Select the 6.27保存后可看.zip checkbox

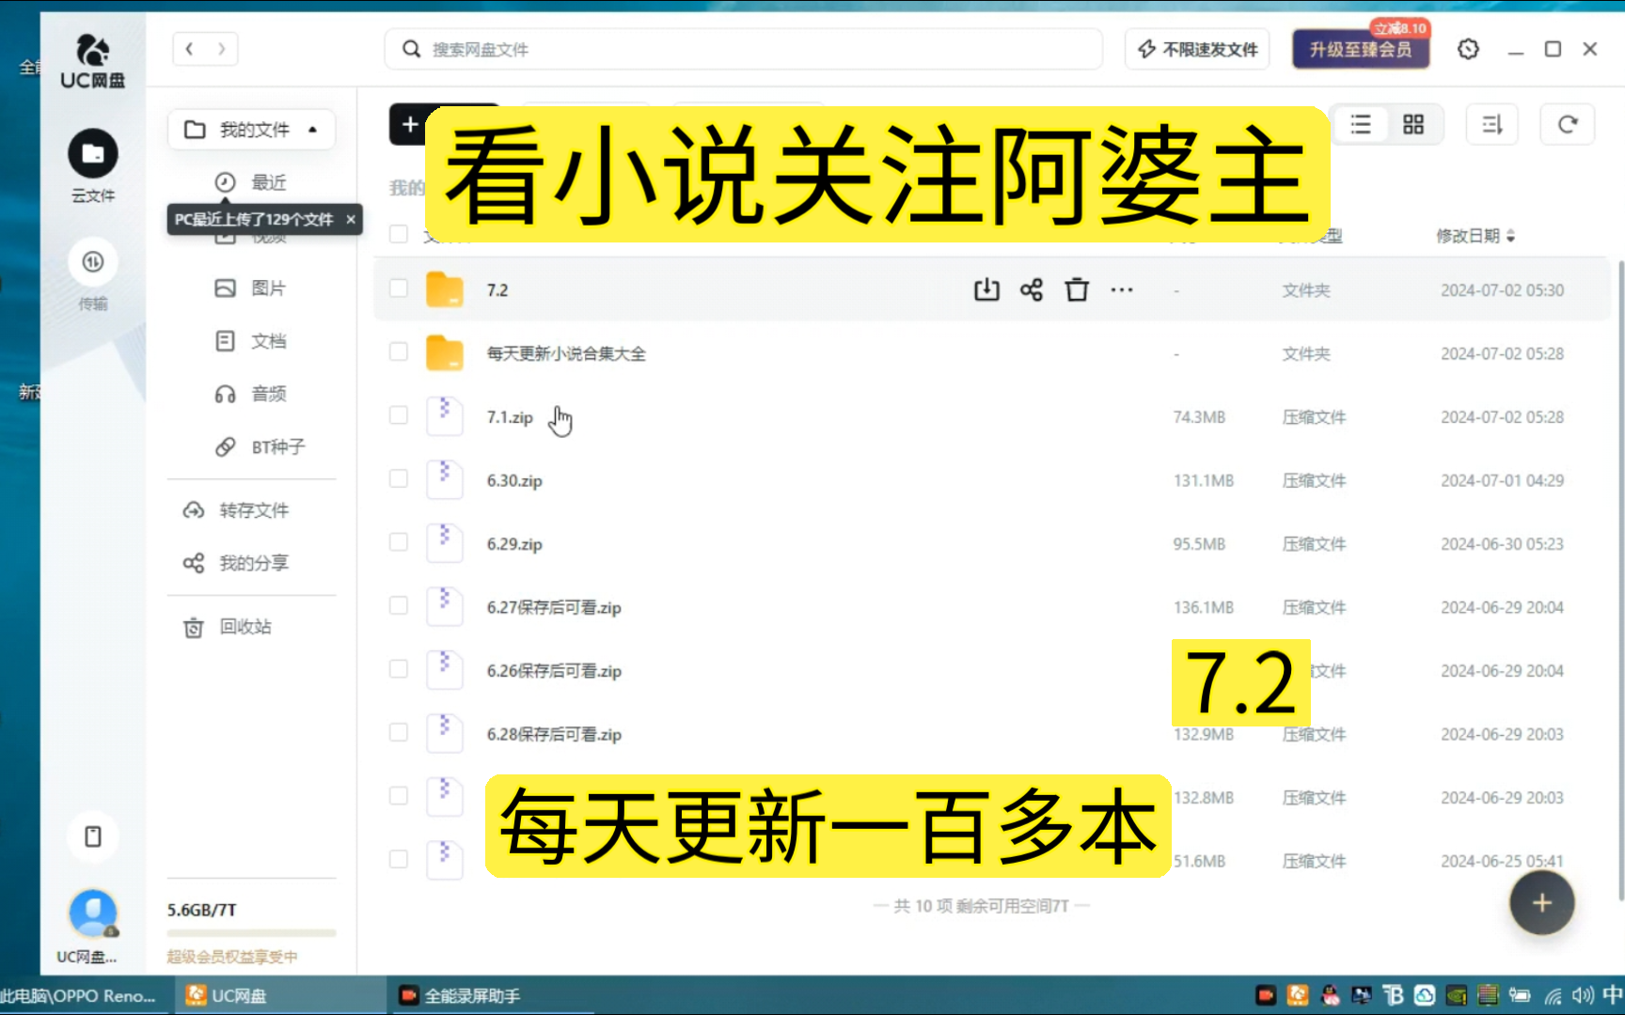pyautogui.click(x=399, y=606)
